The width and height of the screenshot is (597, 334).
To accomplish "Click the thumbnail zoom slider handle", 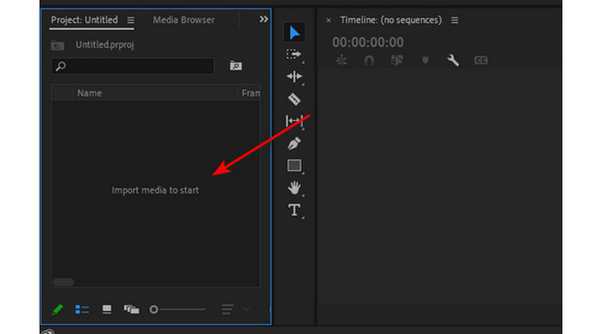I will [154, 309].
